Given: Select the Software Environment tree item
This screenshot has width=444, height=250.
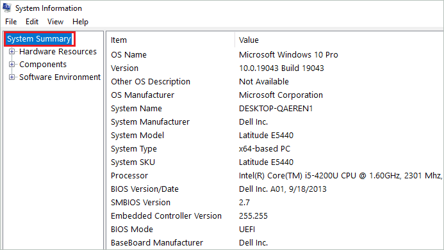Looking at the screenshot, I should [x=60, y=77].
